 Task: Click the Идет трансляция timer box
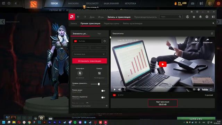(163, 103)
